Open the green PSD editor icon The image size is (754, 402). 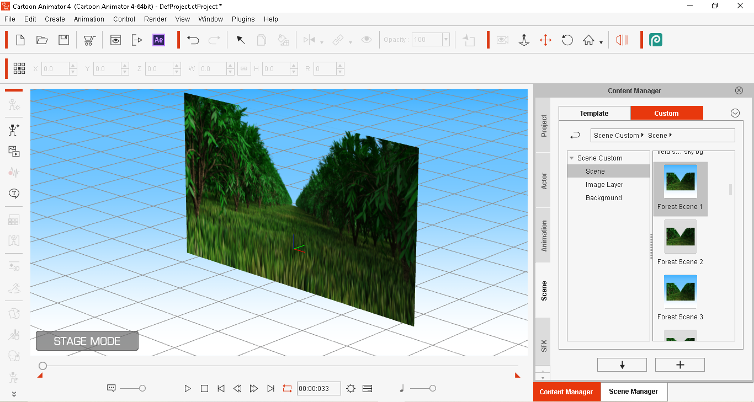click(655, 40)
